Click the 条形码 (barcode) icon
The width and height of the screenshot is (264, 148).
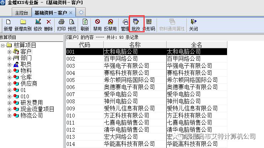point(149,22)
